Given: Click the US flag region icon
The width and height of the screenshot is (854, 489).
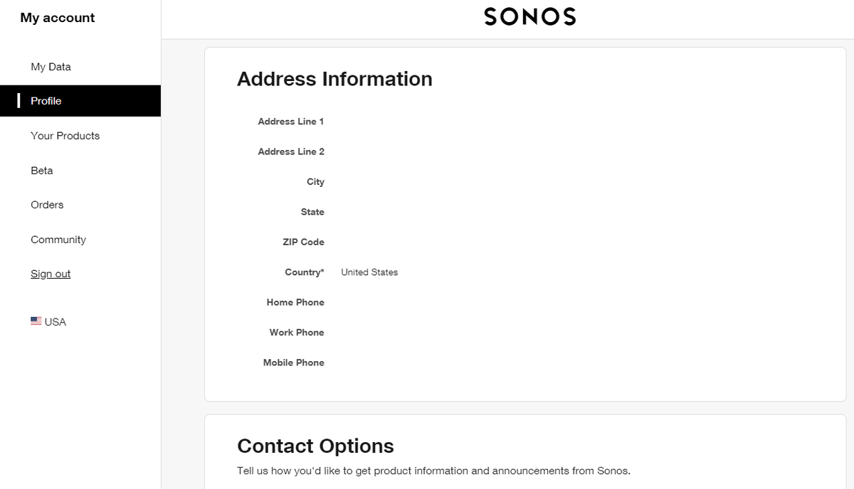Looking at the screenshot, I should (36, 321).
